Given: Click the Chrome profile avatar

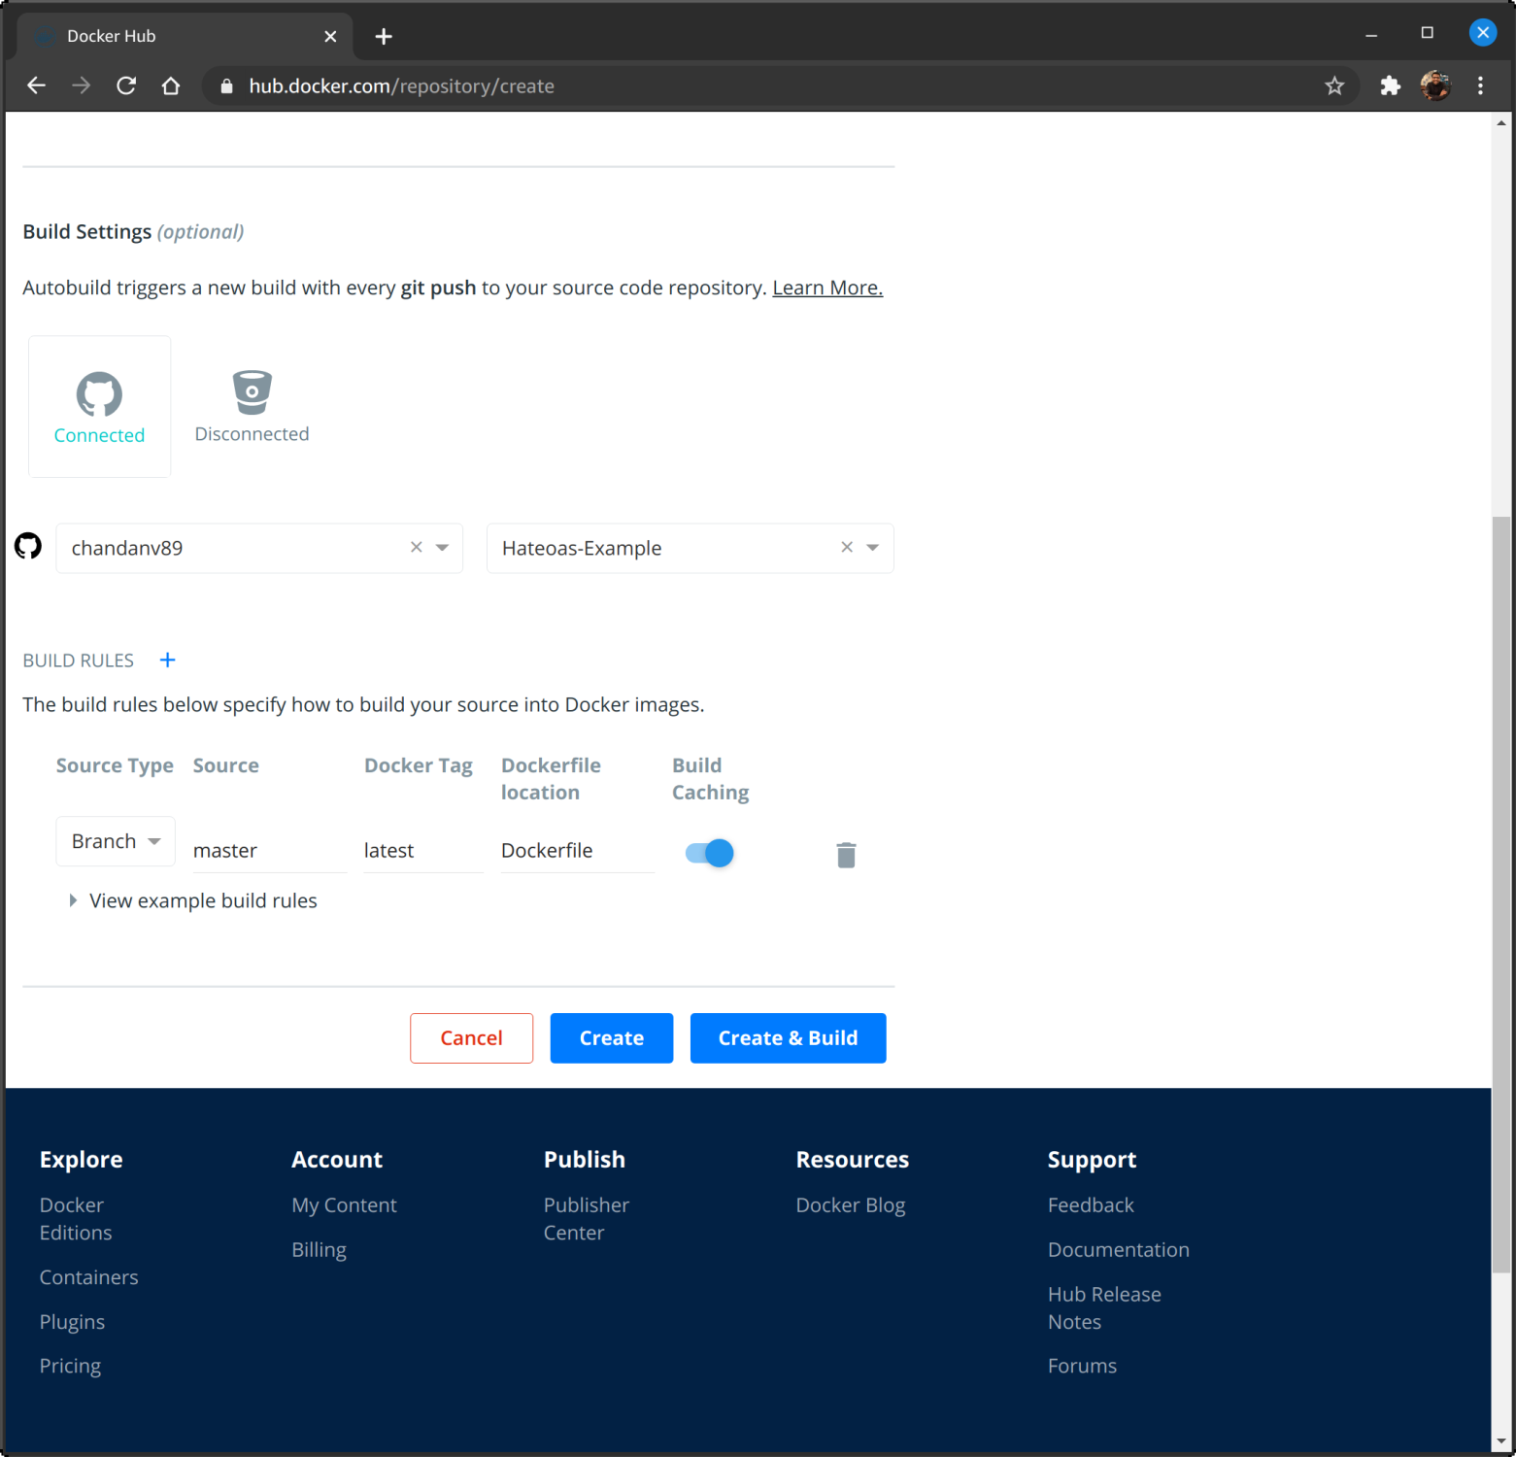Looking at the screenshot, I should coord(1434,85).
